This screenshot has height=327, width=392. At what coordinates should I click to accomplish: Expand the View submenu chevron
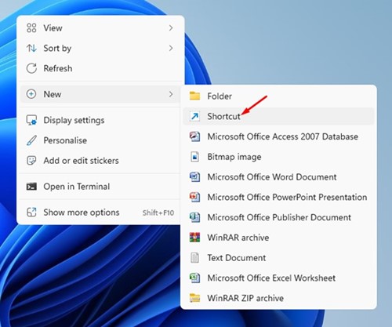[171, 27]
